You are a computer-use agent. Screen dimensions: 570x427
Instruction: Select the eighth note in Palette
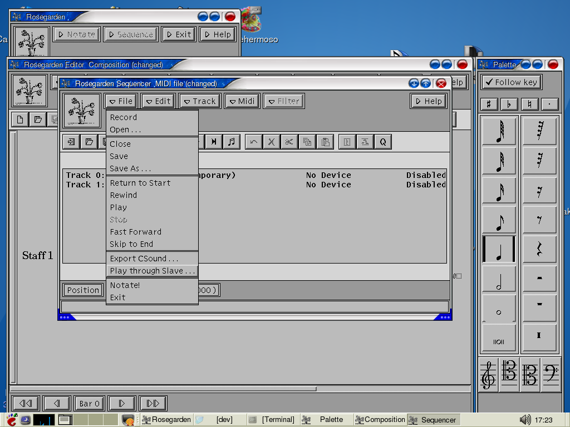[x=499, y=219]
